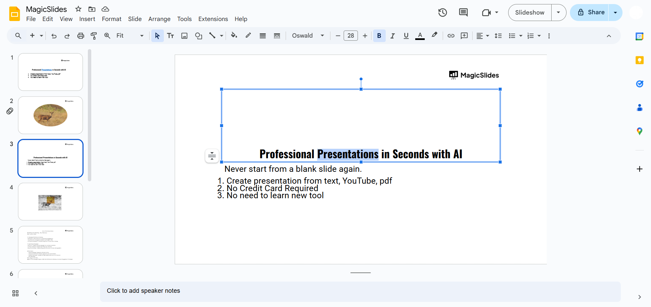Open highlight color tool

435,35
